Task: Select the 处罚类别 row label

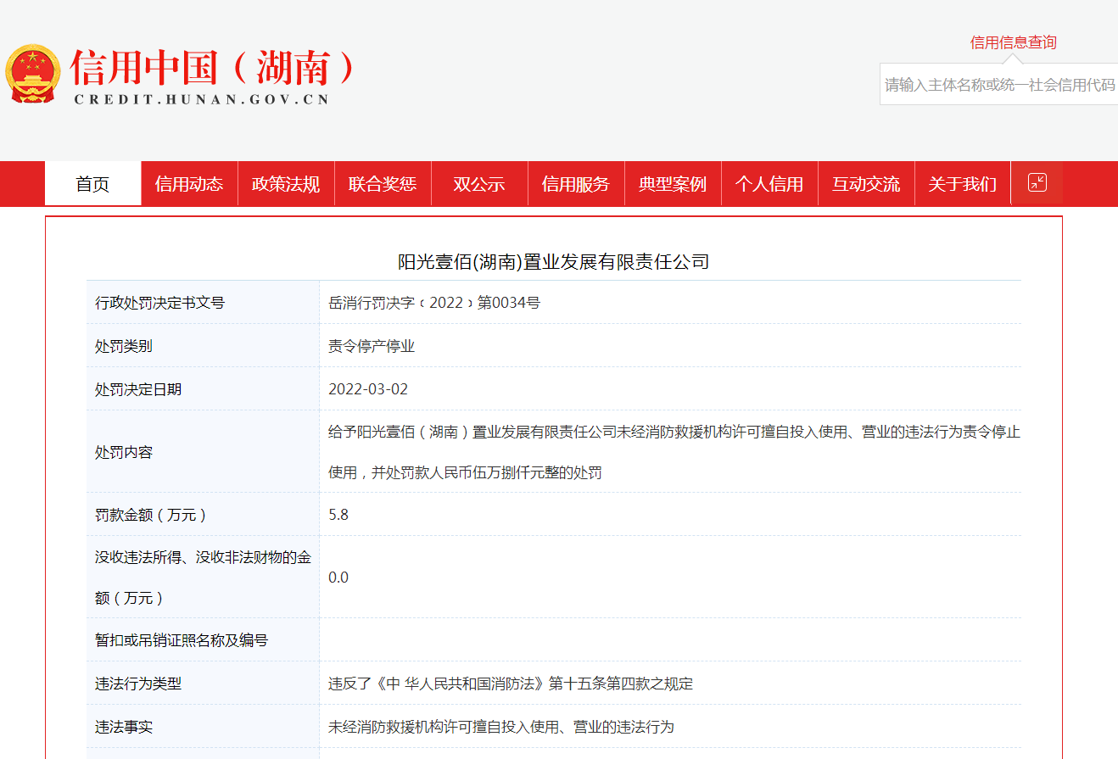Action: [124, 346]
